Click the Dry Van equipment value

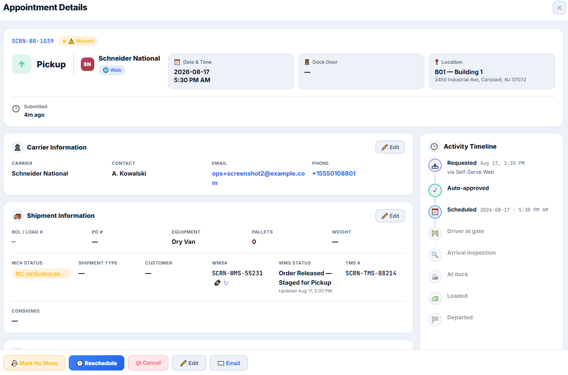pos(184,242)
